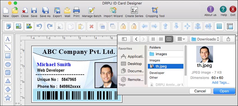Select Applications in Favorites sidebar
This screenshot has height=106, width=238.
click(132, 57)
